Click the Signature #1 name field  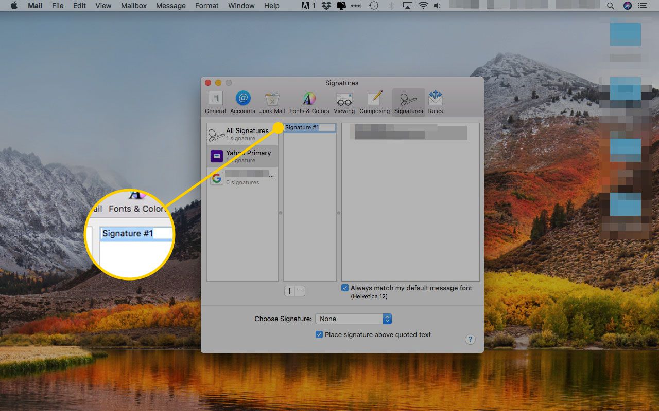309,127
